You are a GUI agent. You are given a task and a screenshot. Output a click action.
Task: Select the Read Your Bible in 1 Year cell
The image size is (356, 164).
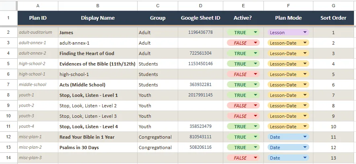click(x=98, y=137)
